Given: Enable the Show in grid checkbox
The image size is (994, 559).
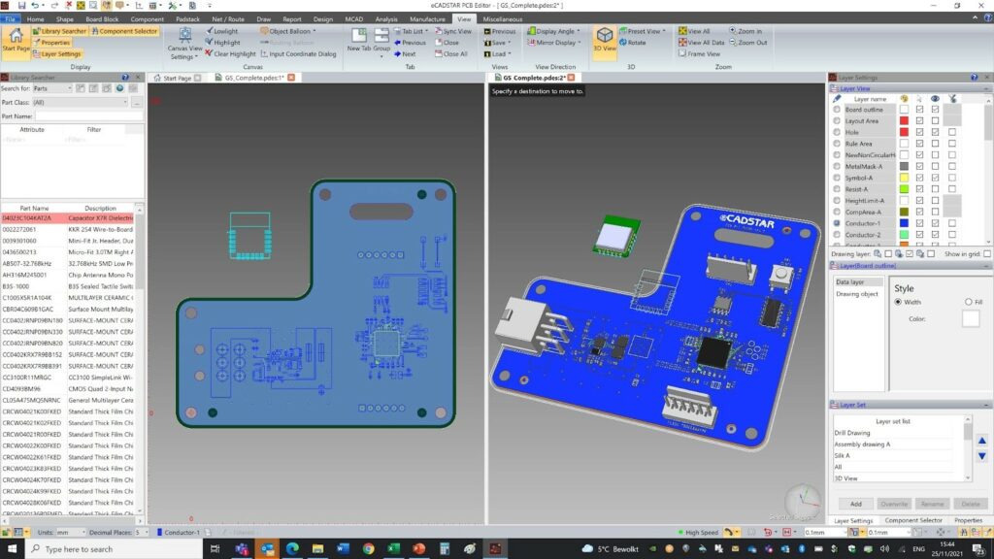Looking at the screenshot, I should tap(987, 253).
